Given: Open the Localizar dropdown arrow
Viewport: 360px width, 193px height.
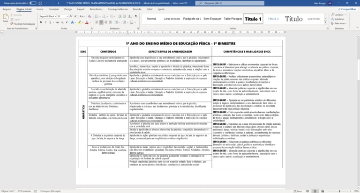Looking at the screenshot, I should tap(346, 15).
